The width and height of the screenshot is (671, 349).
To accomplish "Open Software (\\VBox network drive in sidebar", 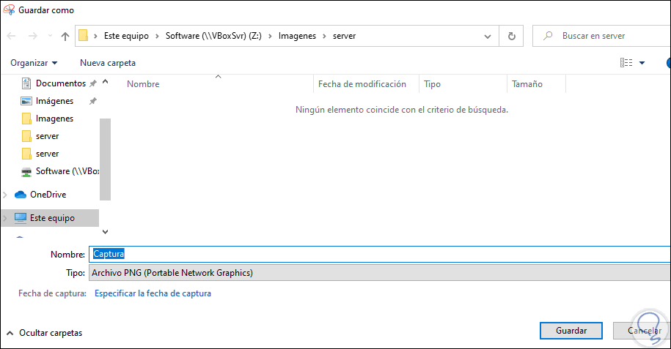I will click(67, 171).
